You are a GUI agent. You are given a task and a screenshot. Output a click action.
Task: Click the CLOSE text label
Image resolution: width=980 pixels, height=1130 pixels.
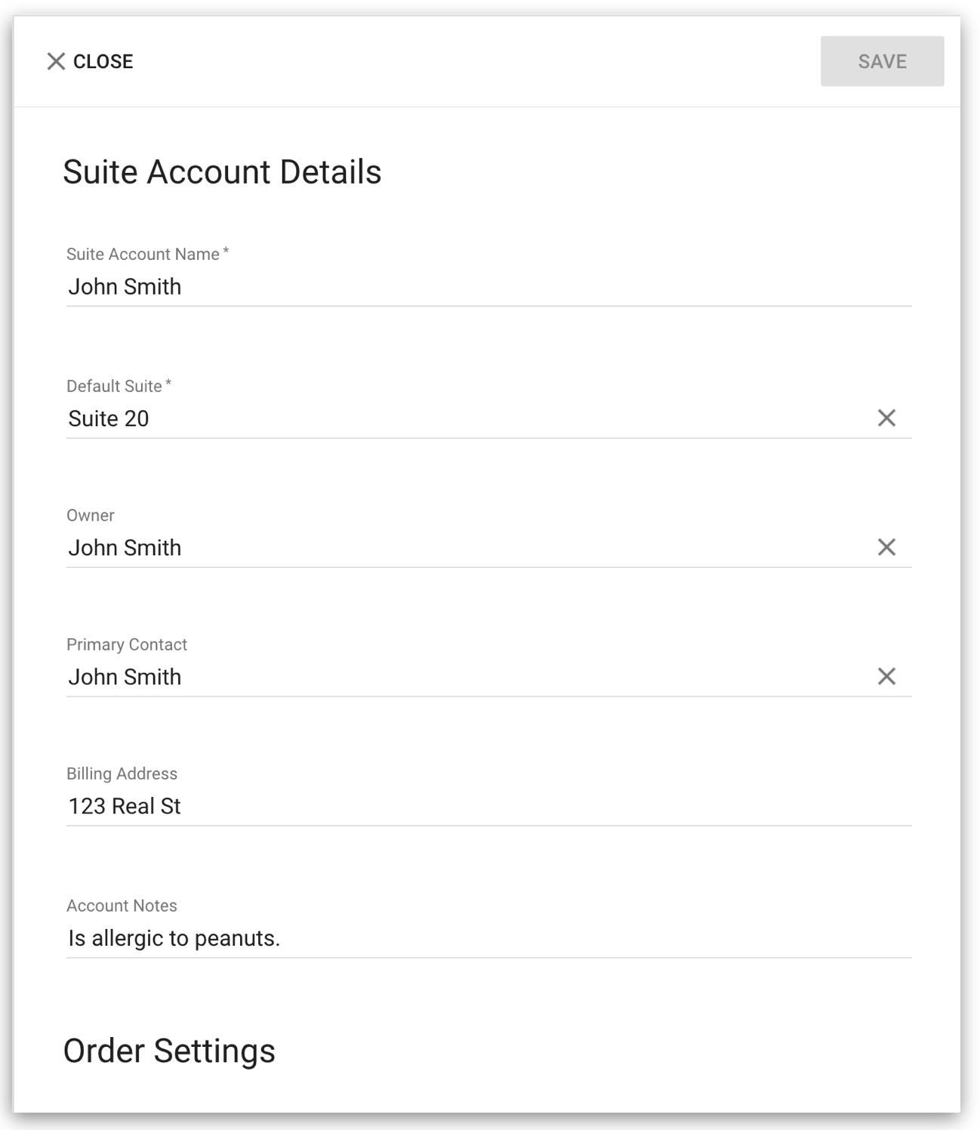coord(103,61)
